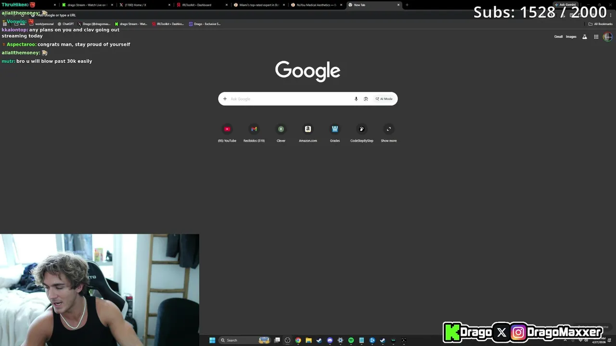Open the Gmail link at top right
Image resolution: width=616 pixels, height=346 pixels.
pos(558,37)
